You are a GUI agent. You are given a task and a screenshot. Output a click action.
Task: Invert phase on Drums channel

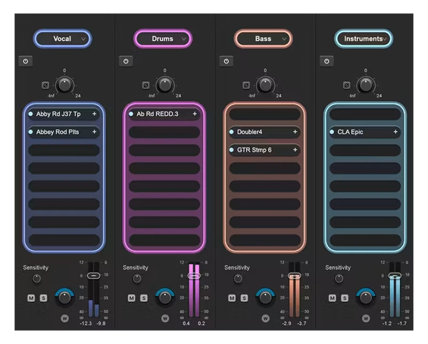(x=146, y=85)
